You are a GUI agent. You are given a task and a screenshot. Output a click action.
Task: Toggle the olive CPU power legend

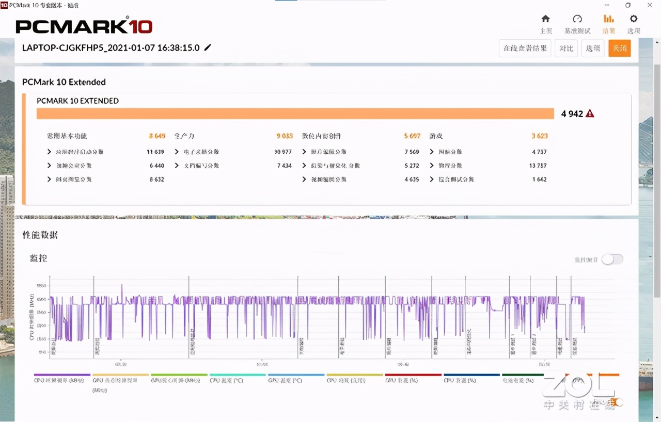pos(355,379)
